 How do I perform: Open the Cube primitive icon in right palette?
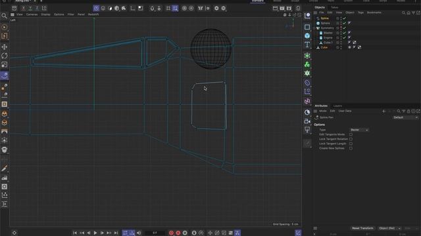(x=307, y=35)
